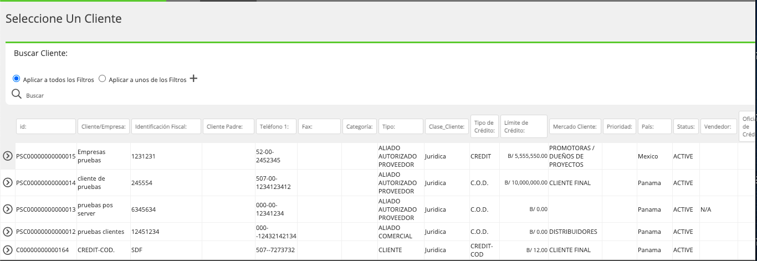
Task: Select client PSC00000000000014 arrow icon
Action: pos(8,183)
